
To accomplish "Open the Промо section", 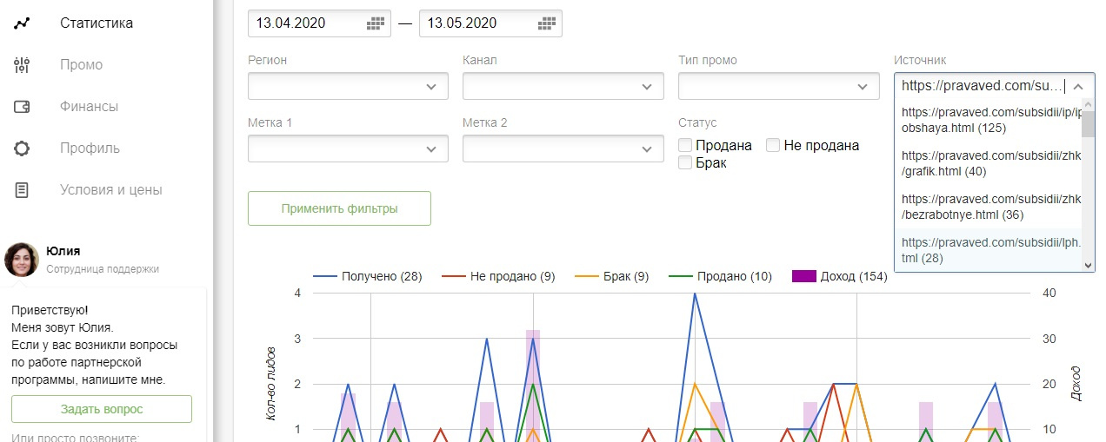I will coord(81,65).
